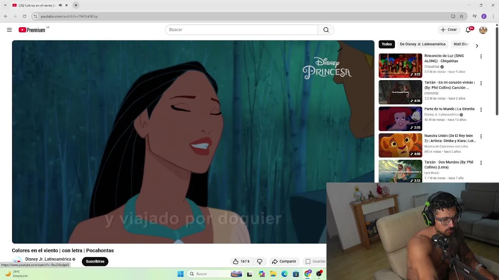
Task: Open the Windows Start menu
Action: pos(180,274)
